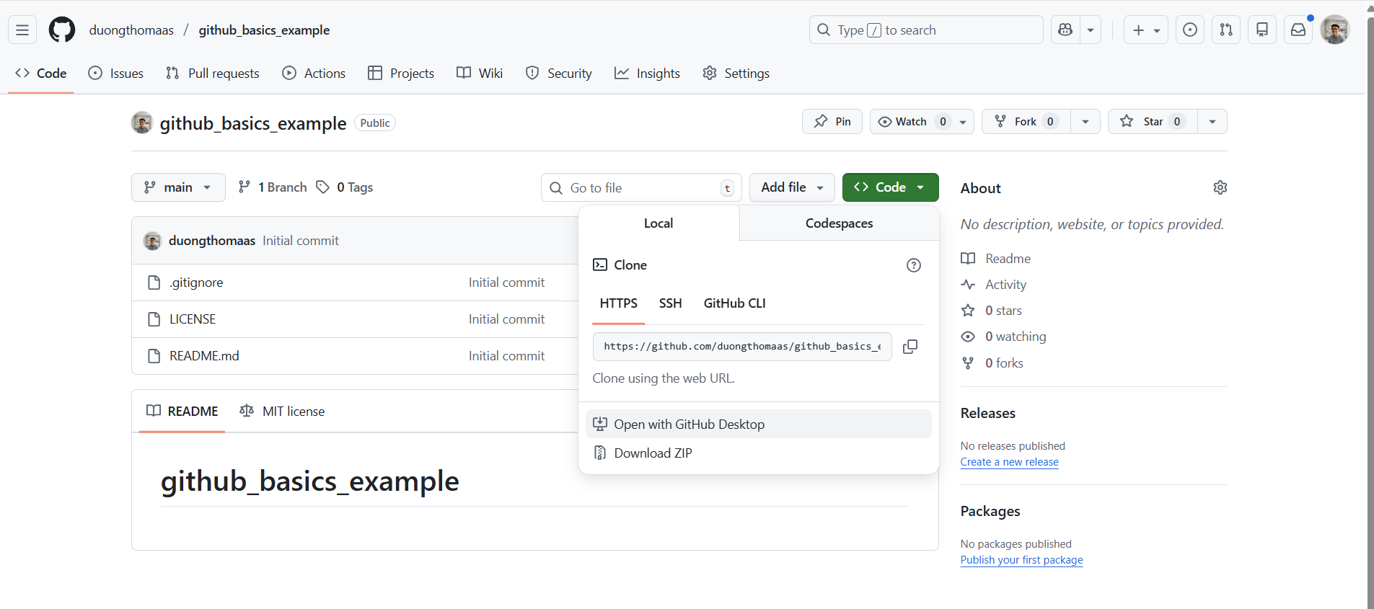The height and width of the screenshot is (609, 1374).
Task: Star the github_basics_example repository
Action: tap(1152, 122)
